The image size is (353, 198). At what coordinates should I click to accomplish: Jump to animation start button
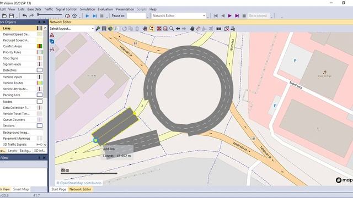(216, 16)
